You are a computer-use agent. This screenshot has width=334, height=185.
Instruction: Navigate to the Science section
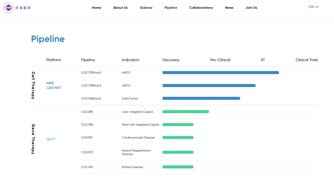pos(146,8)
